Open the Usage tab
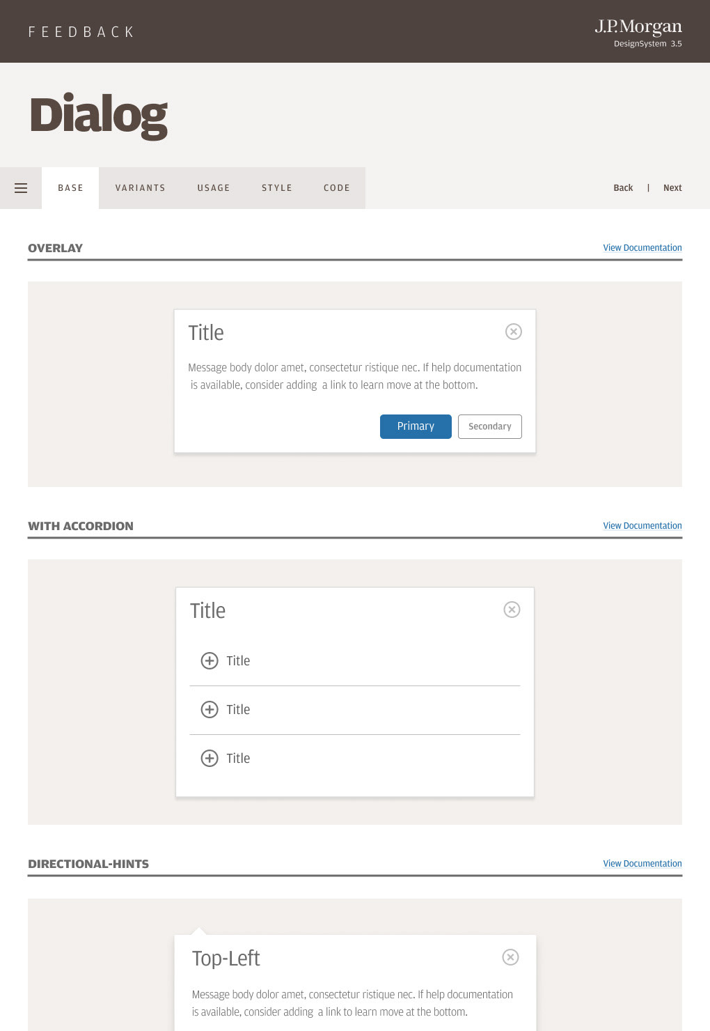The height and width of the screenshot is (1031, 710). pos(214,188)
